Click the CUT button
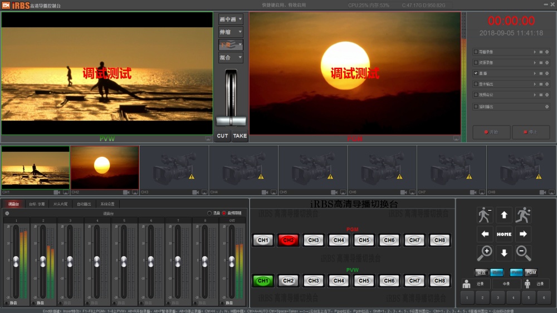This screenshot has height=313, width=557. pyautogui.click(x=222, y=136)
